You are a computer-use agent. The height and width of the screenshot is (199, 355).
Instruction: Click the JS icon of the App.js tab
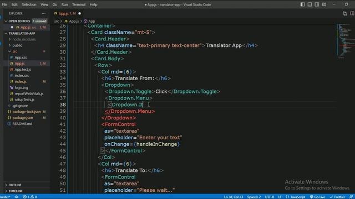click(55, 13)
